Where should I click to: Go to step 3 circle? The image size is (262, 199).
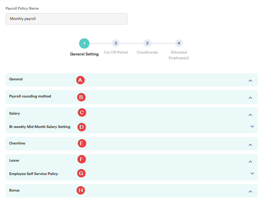point(147,43)
